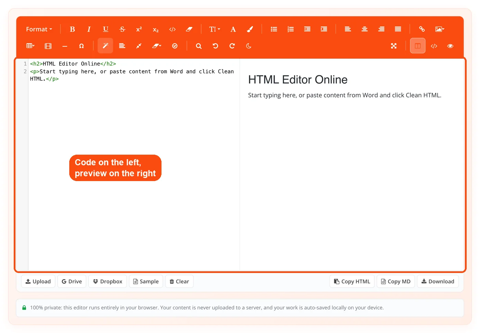Align text right
This screenshot has height=333, width=480.
coord(381,29)
